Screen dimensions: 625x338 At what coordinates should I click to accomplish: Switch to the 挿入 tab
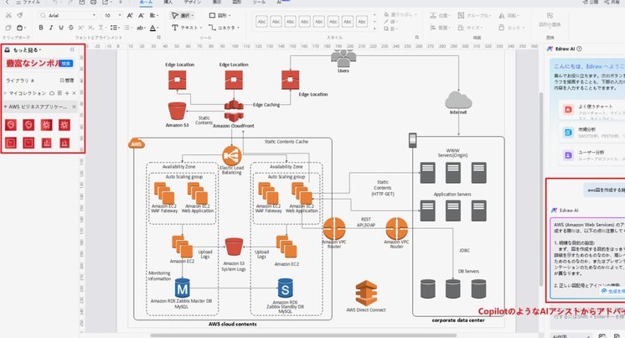tap(168, 2)
